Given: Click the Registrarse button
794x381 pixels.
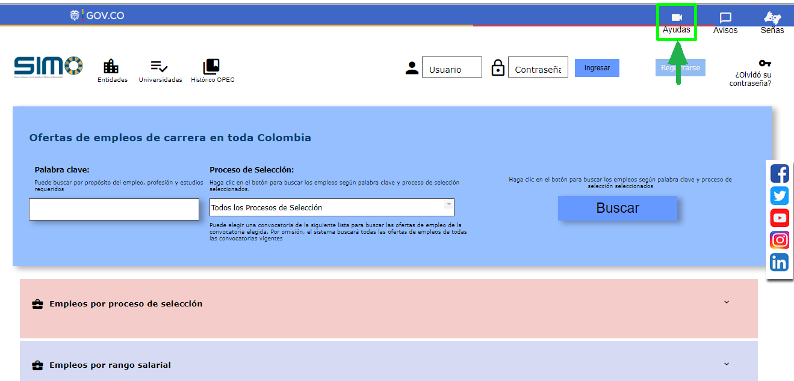Looking at the screenshot, I should click(680, 68).
